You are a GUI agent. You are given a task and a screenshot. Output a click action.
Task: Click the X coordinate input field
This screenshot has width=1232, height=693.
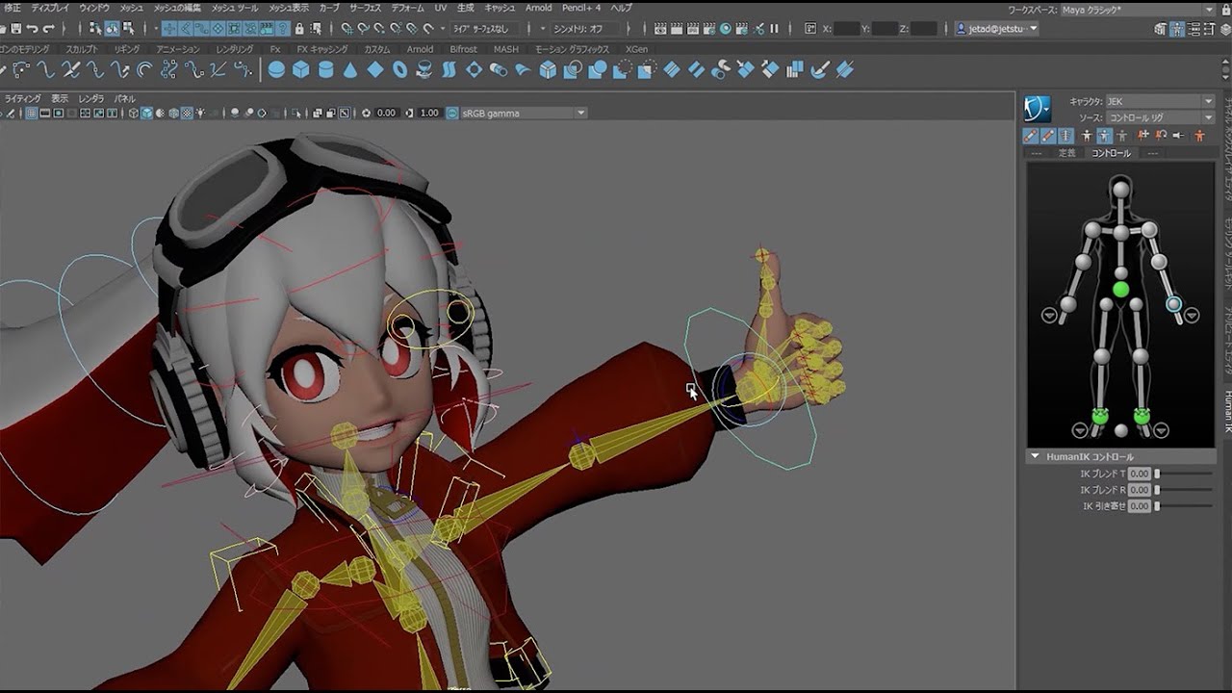tap(847, 29)
